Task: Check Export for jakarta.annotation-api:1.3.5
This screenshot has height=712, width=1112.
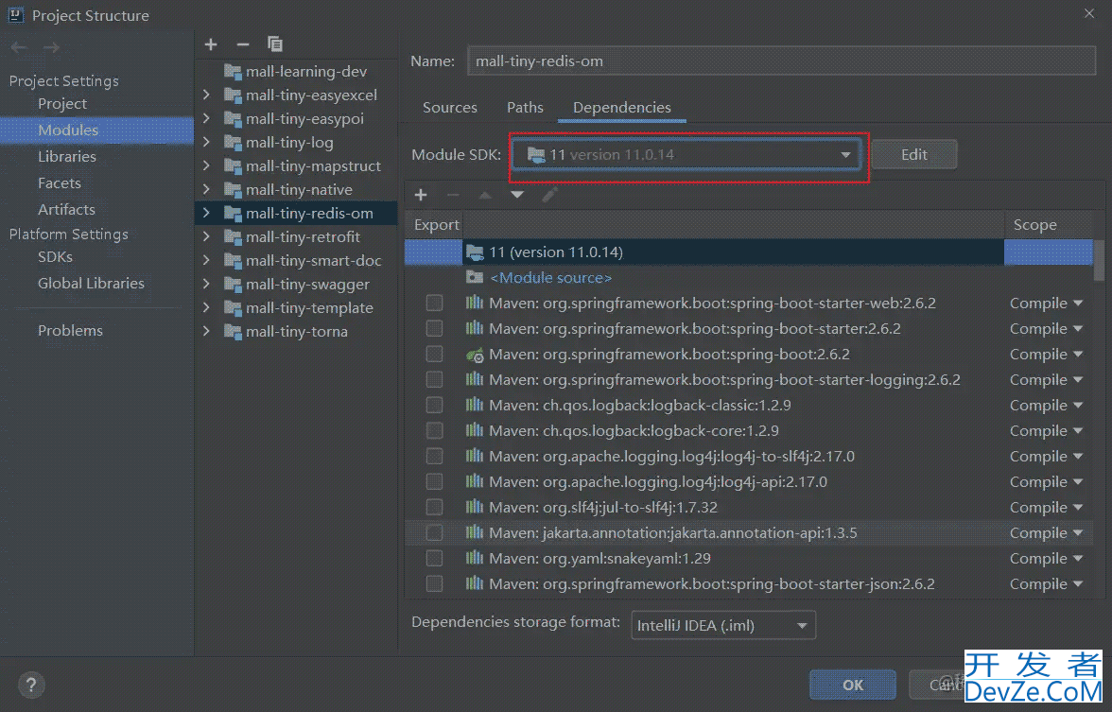Action: (434, 532)
